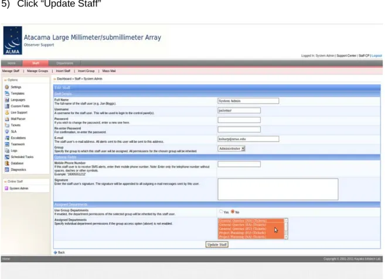Select the Yes radio for Use Group Departments
385x279 pixels.
tap(221, 211)
